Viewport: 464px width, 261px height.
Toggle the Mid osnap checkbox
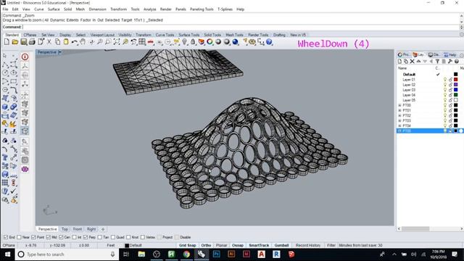(x=49, y=237)
